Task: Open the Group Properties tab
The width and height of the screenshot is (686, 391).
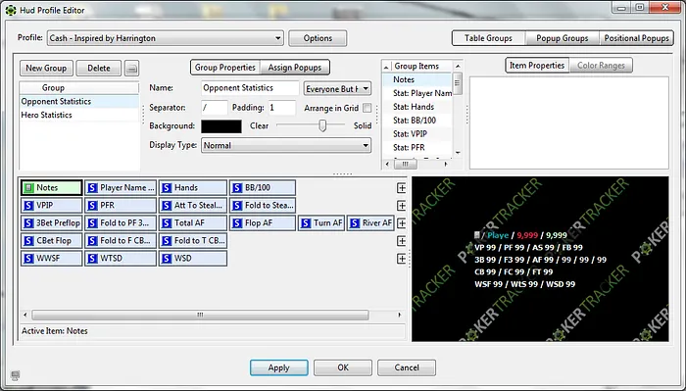Action: (224, 68)
